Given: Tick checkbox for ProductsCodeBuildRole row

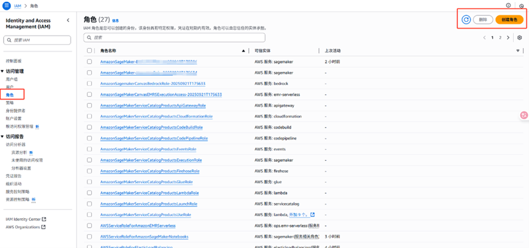Looking at the screenshot, I should tap(89, 128).
